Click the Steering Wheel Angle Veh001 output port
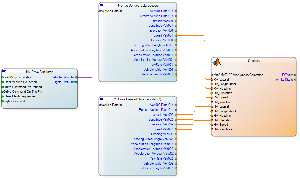Screen dimensions: 300x178 point(176,45)
